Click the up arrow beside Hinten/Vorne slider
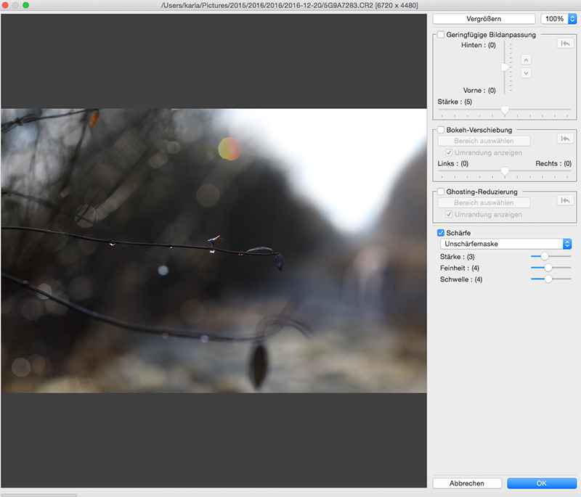This screenshot has height=497, width=581. [x=526, y=59]
